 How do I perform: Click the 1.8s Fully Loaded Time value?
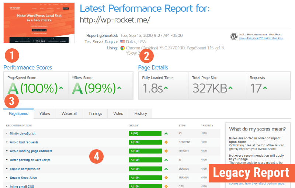pyautogui.click(x=153, y=88)
